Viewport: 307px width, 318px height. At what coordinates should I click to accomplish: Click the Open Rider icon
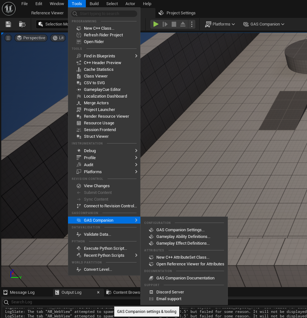79,41
